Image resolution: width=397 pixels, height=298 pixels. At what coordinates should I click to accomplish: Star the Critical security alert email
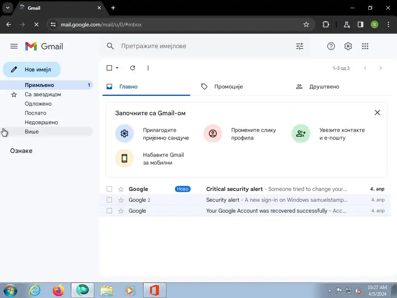coord(121,189)
